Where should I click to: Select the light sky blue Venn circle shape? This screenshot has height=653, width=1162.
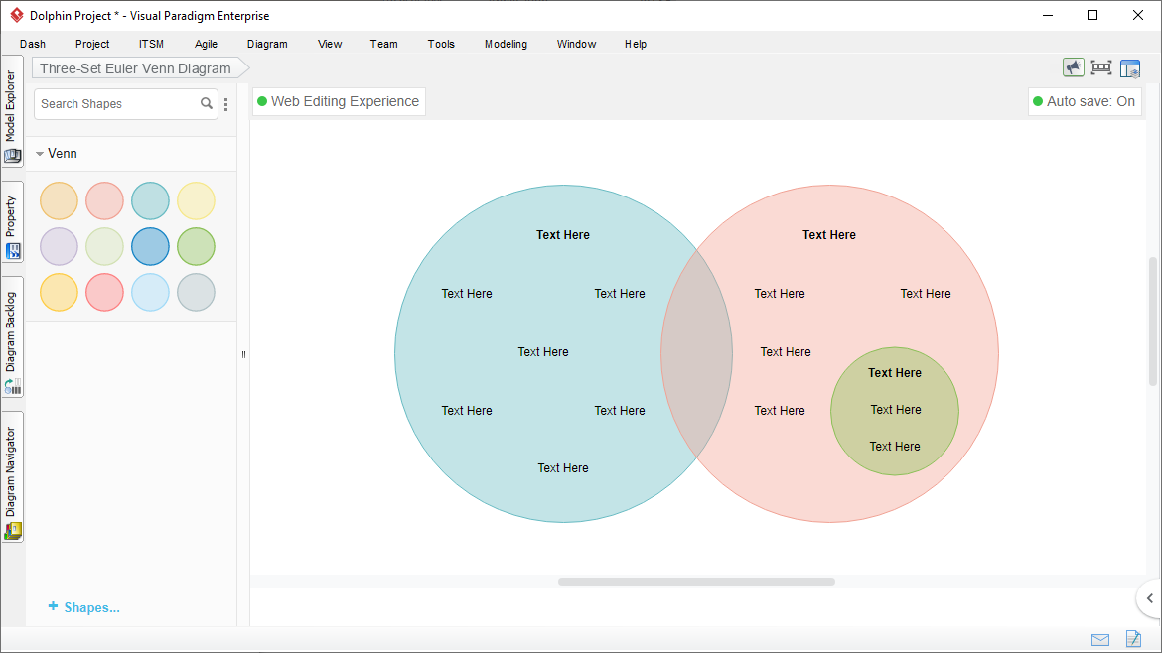[150, 292]
